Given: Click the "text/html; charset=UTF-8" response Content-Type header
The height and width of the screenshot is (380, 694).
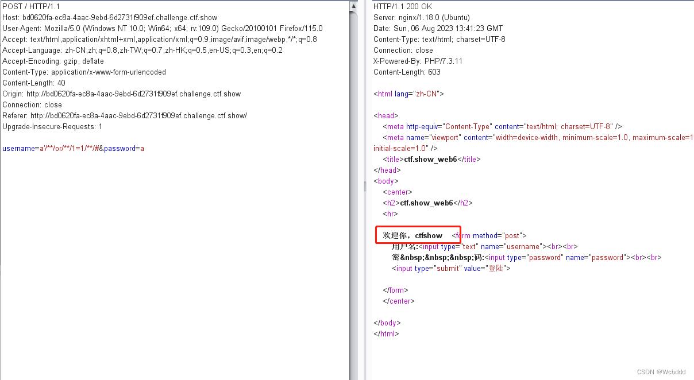Looking at the screenshot, I should pos(439,39).
